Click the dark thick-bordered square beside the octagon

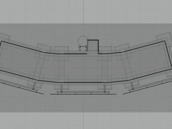click(x=93, y=45)
